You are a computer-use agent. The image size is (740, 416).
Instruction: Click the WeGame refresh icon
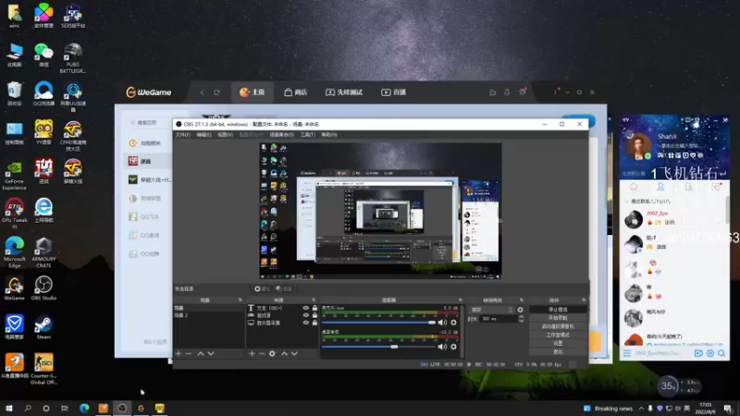tap(216, 92)
